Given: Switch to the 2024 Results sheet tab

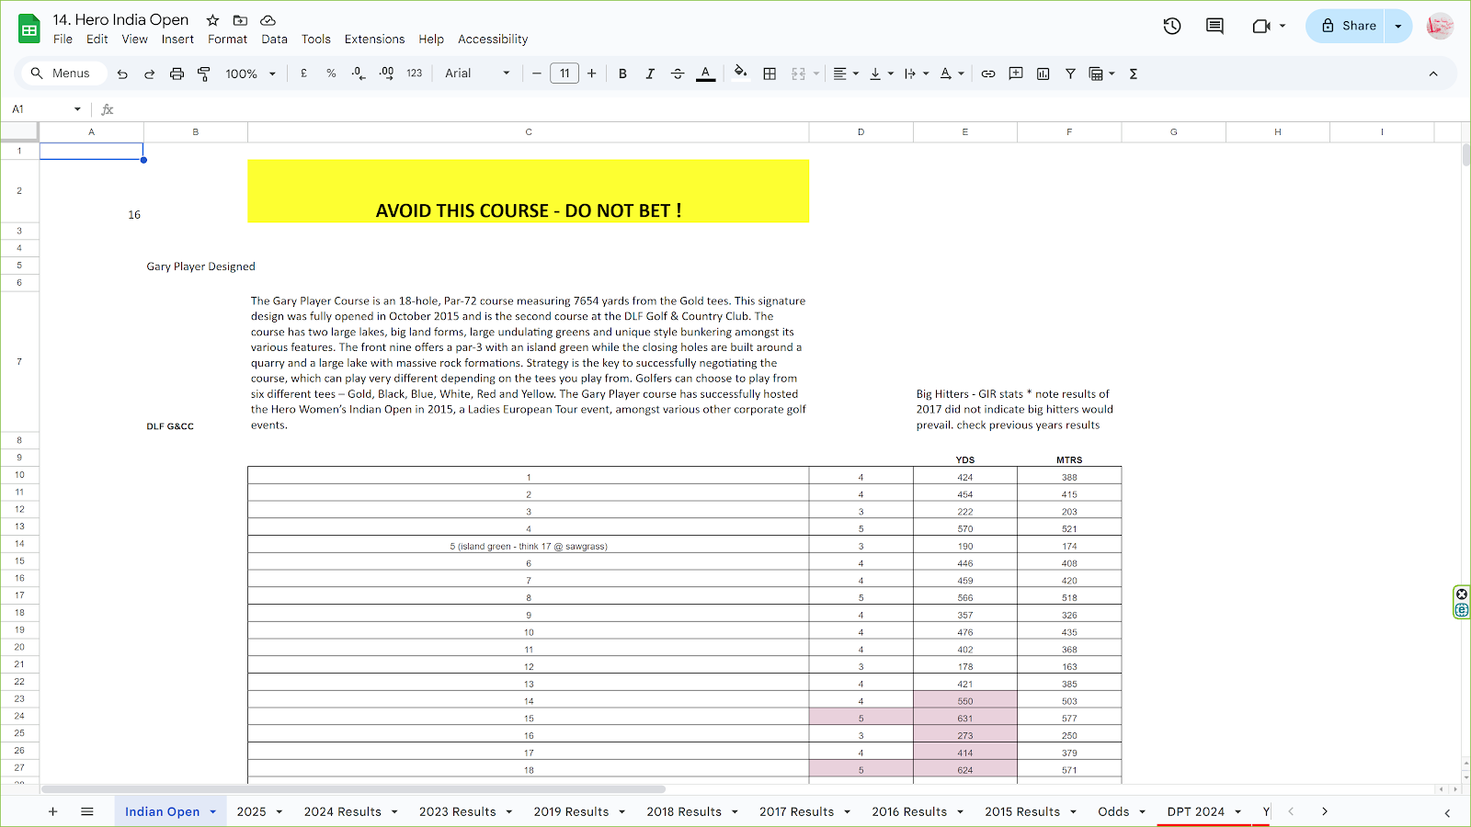Looking at the screenshot, I should click(x=351, y=811).
